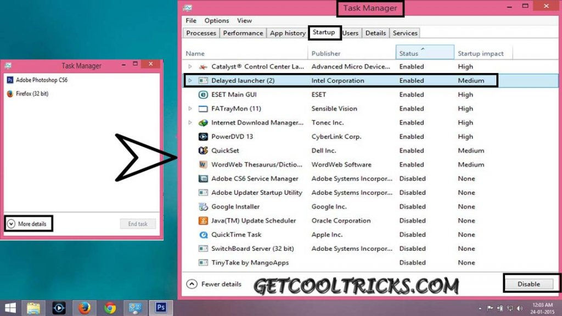Open the Options menu
Image resolution: width=562 pixels, height=316 pixels.
tap(216, 21)
